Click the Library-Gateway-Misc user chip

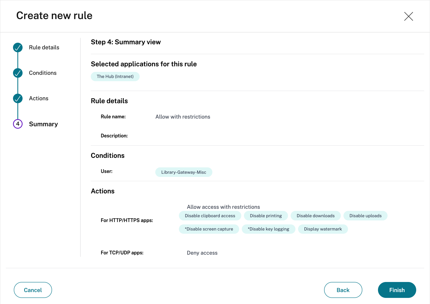[184, 172]
